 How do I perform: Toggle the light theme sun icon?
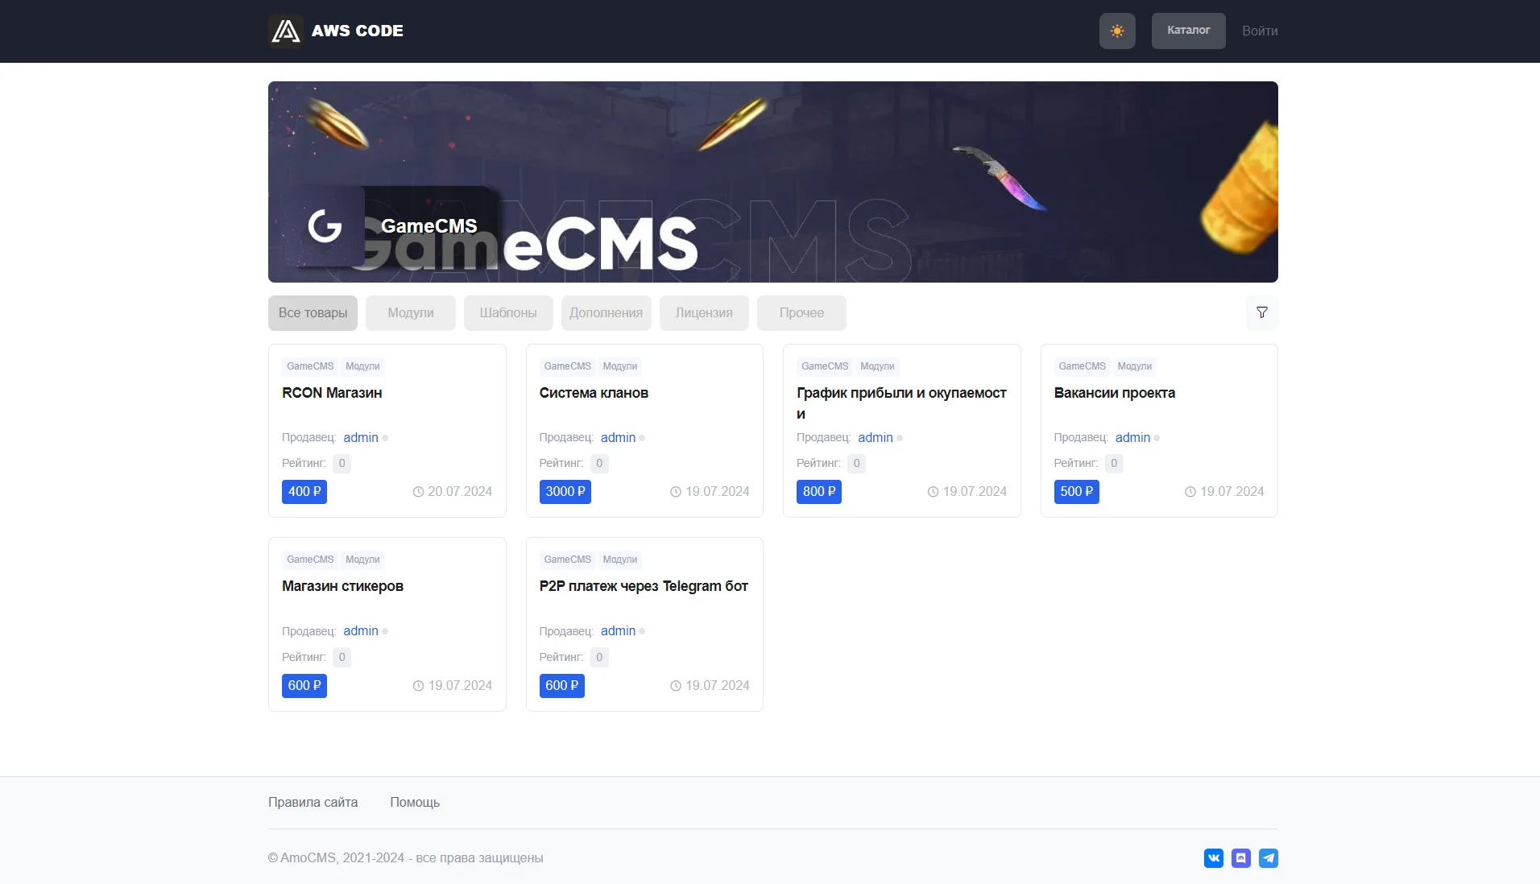point(1117,31)
